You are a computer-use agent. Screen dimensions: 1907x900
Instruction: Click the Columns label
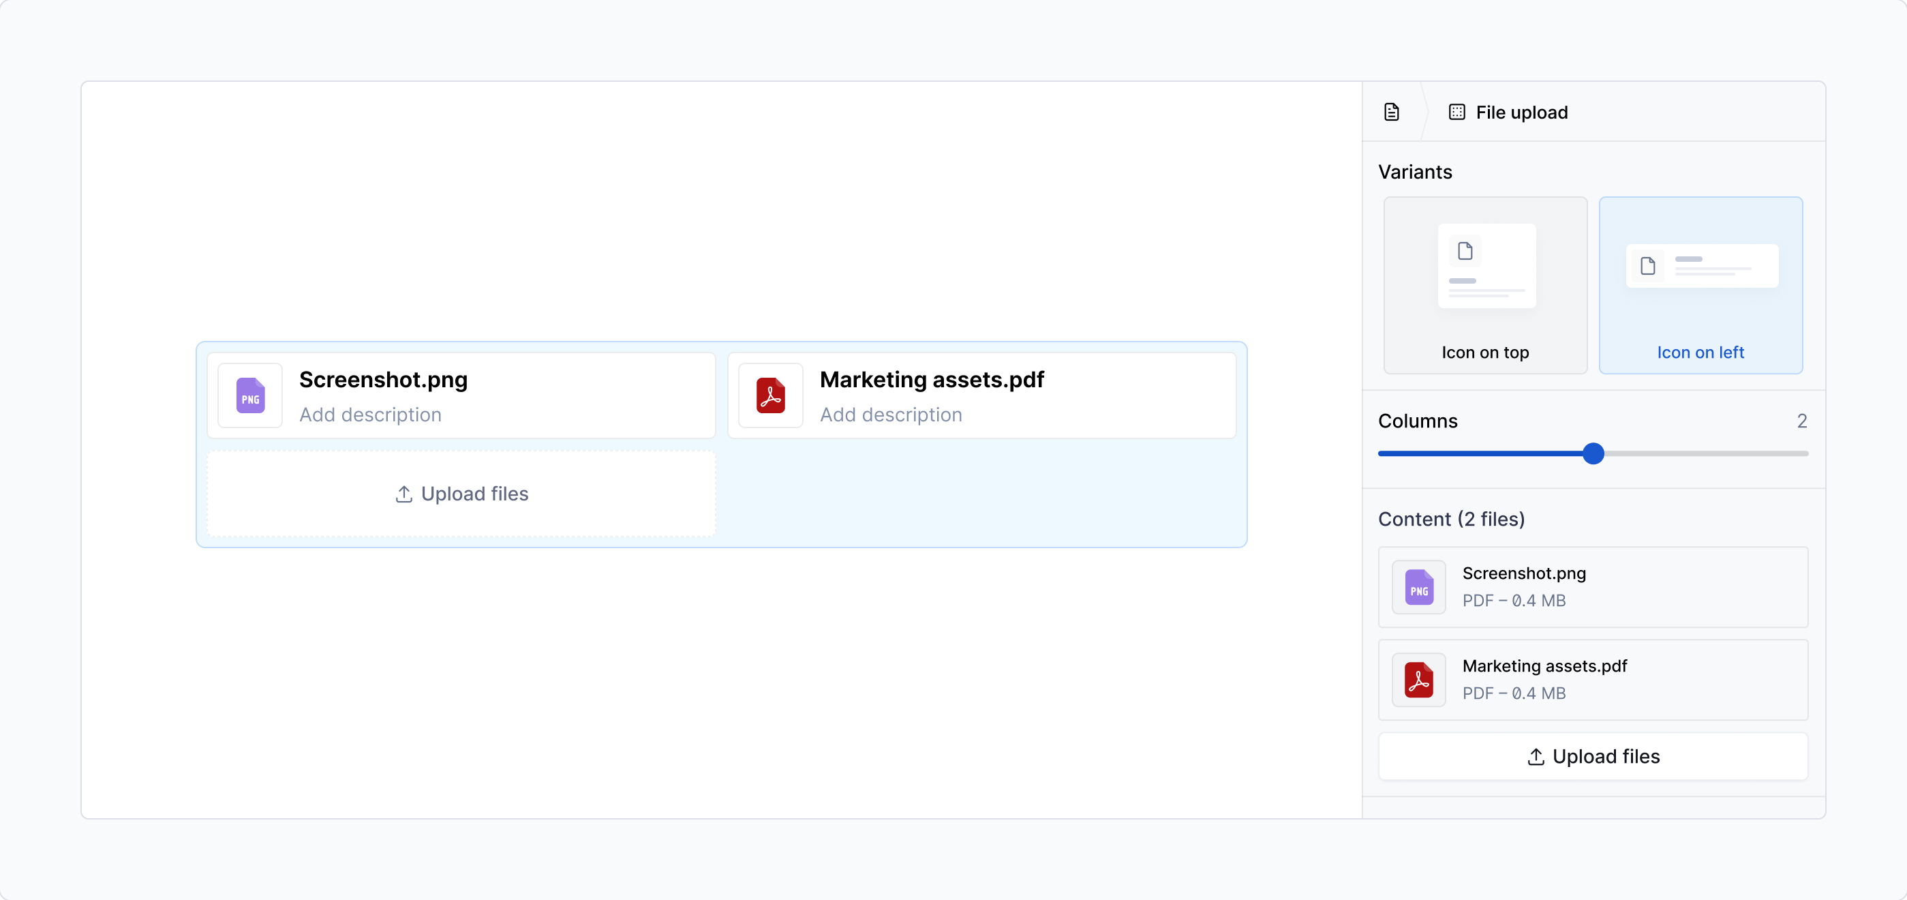coord(1417,421)
